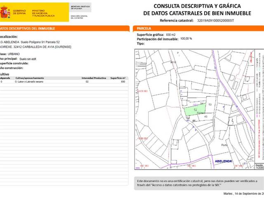Click the participation value '100,00 %'
Image resolution: width=264 pixels, height=198 pixels.
(186, 39)
